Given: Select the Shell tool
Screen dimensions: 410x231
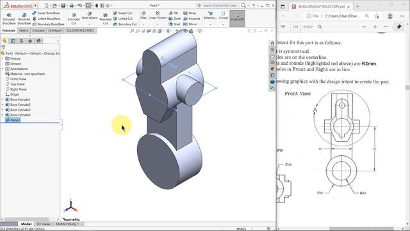Looking at the screenshot, I should tap(174, 24).
